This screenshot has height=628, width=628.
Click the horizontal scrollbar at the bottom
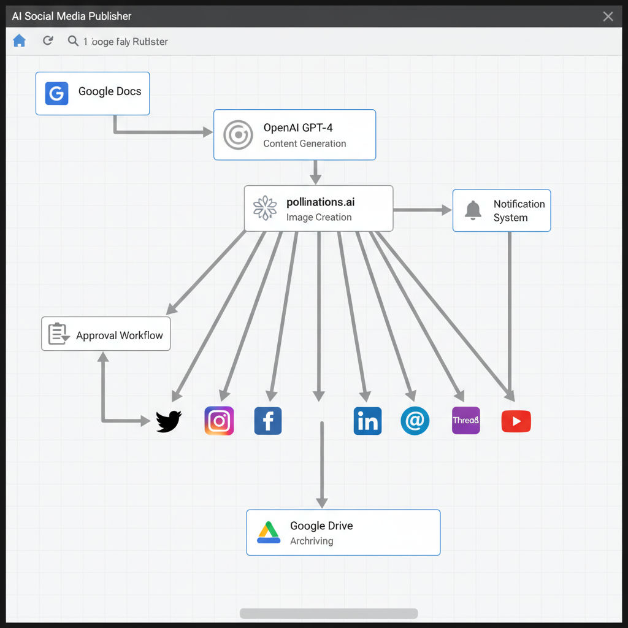click(328, 613)
